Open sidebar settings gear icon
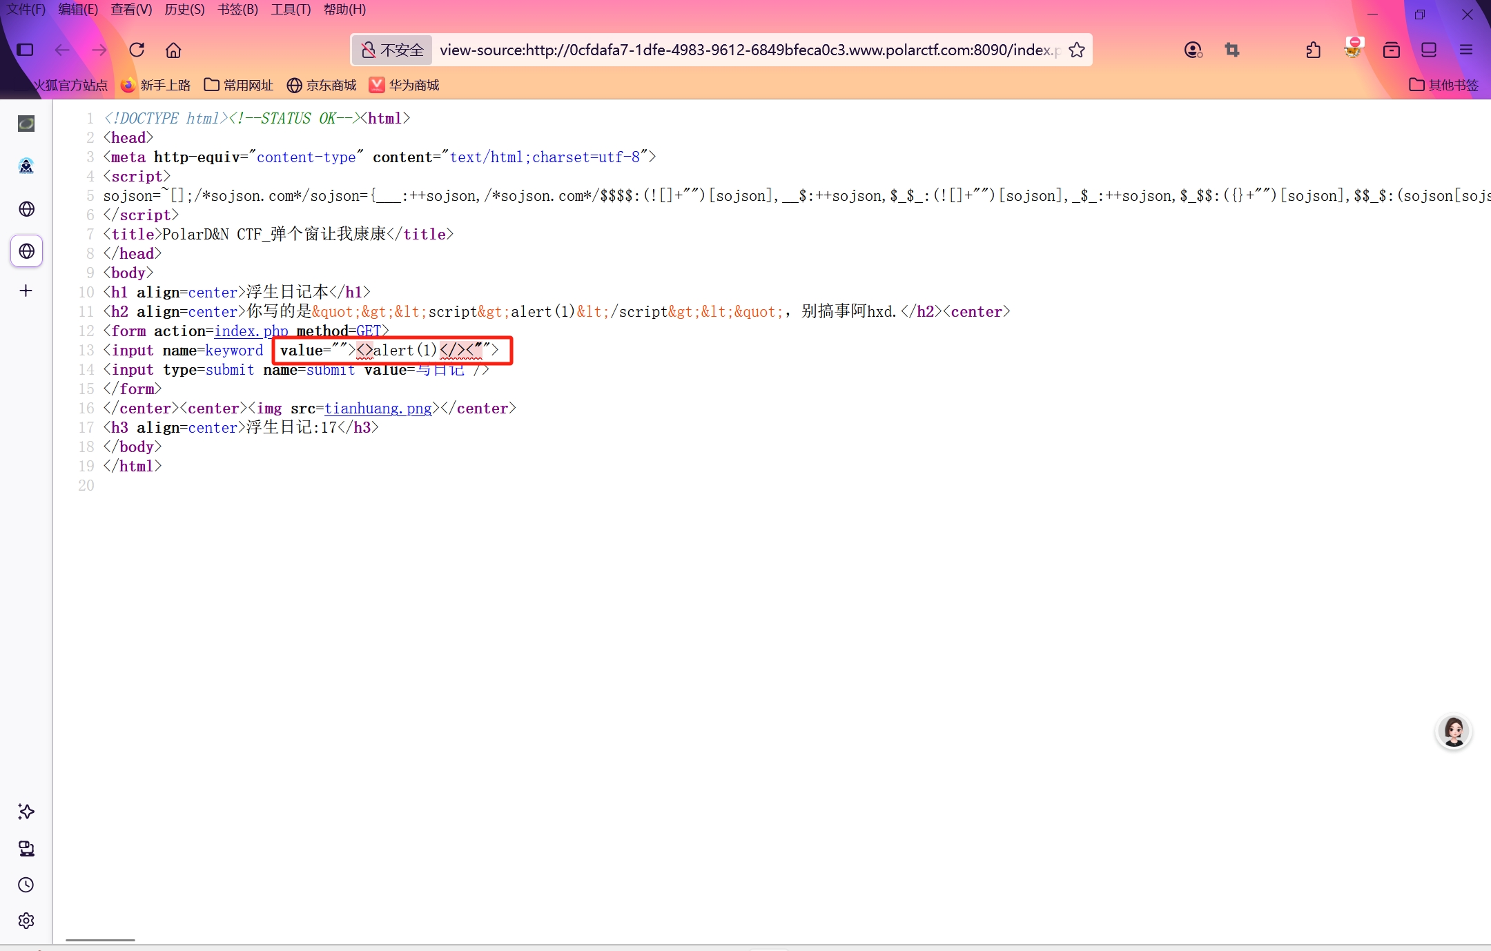This screenshot has width=1491, height=951. pos(26,921)
